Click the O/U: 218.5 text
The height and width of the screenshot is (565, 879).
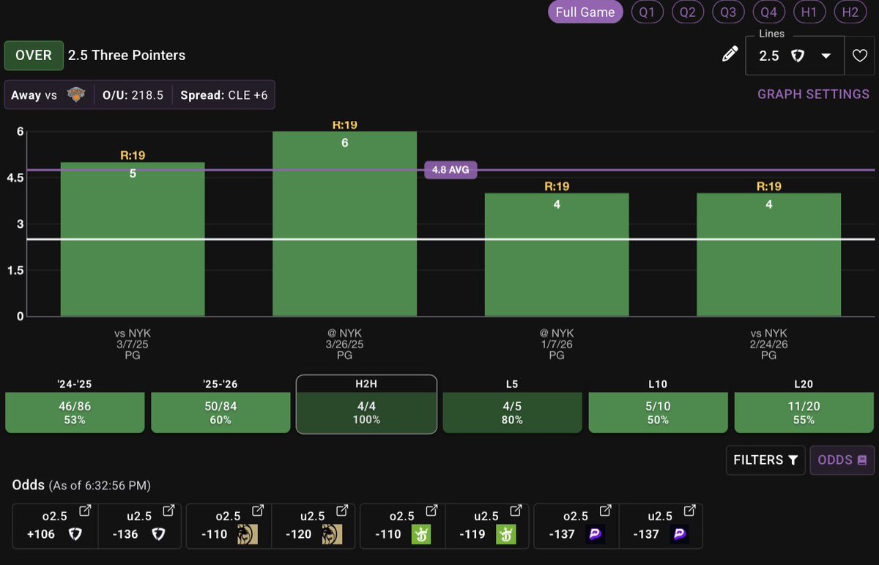point(133,95)
